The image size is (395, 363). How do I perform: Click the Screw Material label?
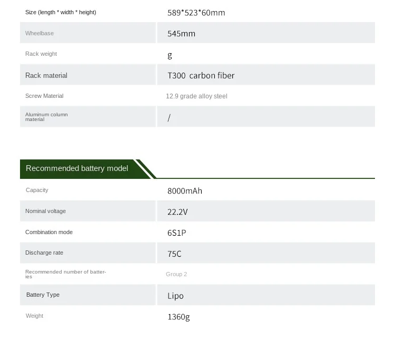coord(44,96)
